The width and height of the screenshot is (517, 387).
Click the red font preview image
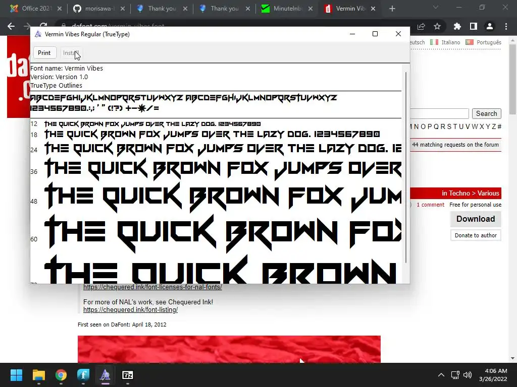pos(229,349)
